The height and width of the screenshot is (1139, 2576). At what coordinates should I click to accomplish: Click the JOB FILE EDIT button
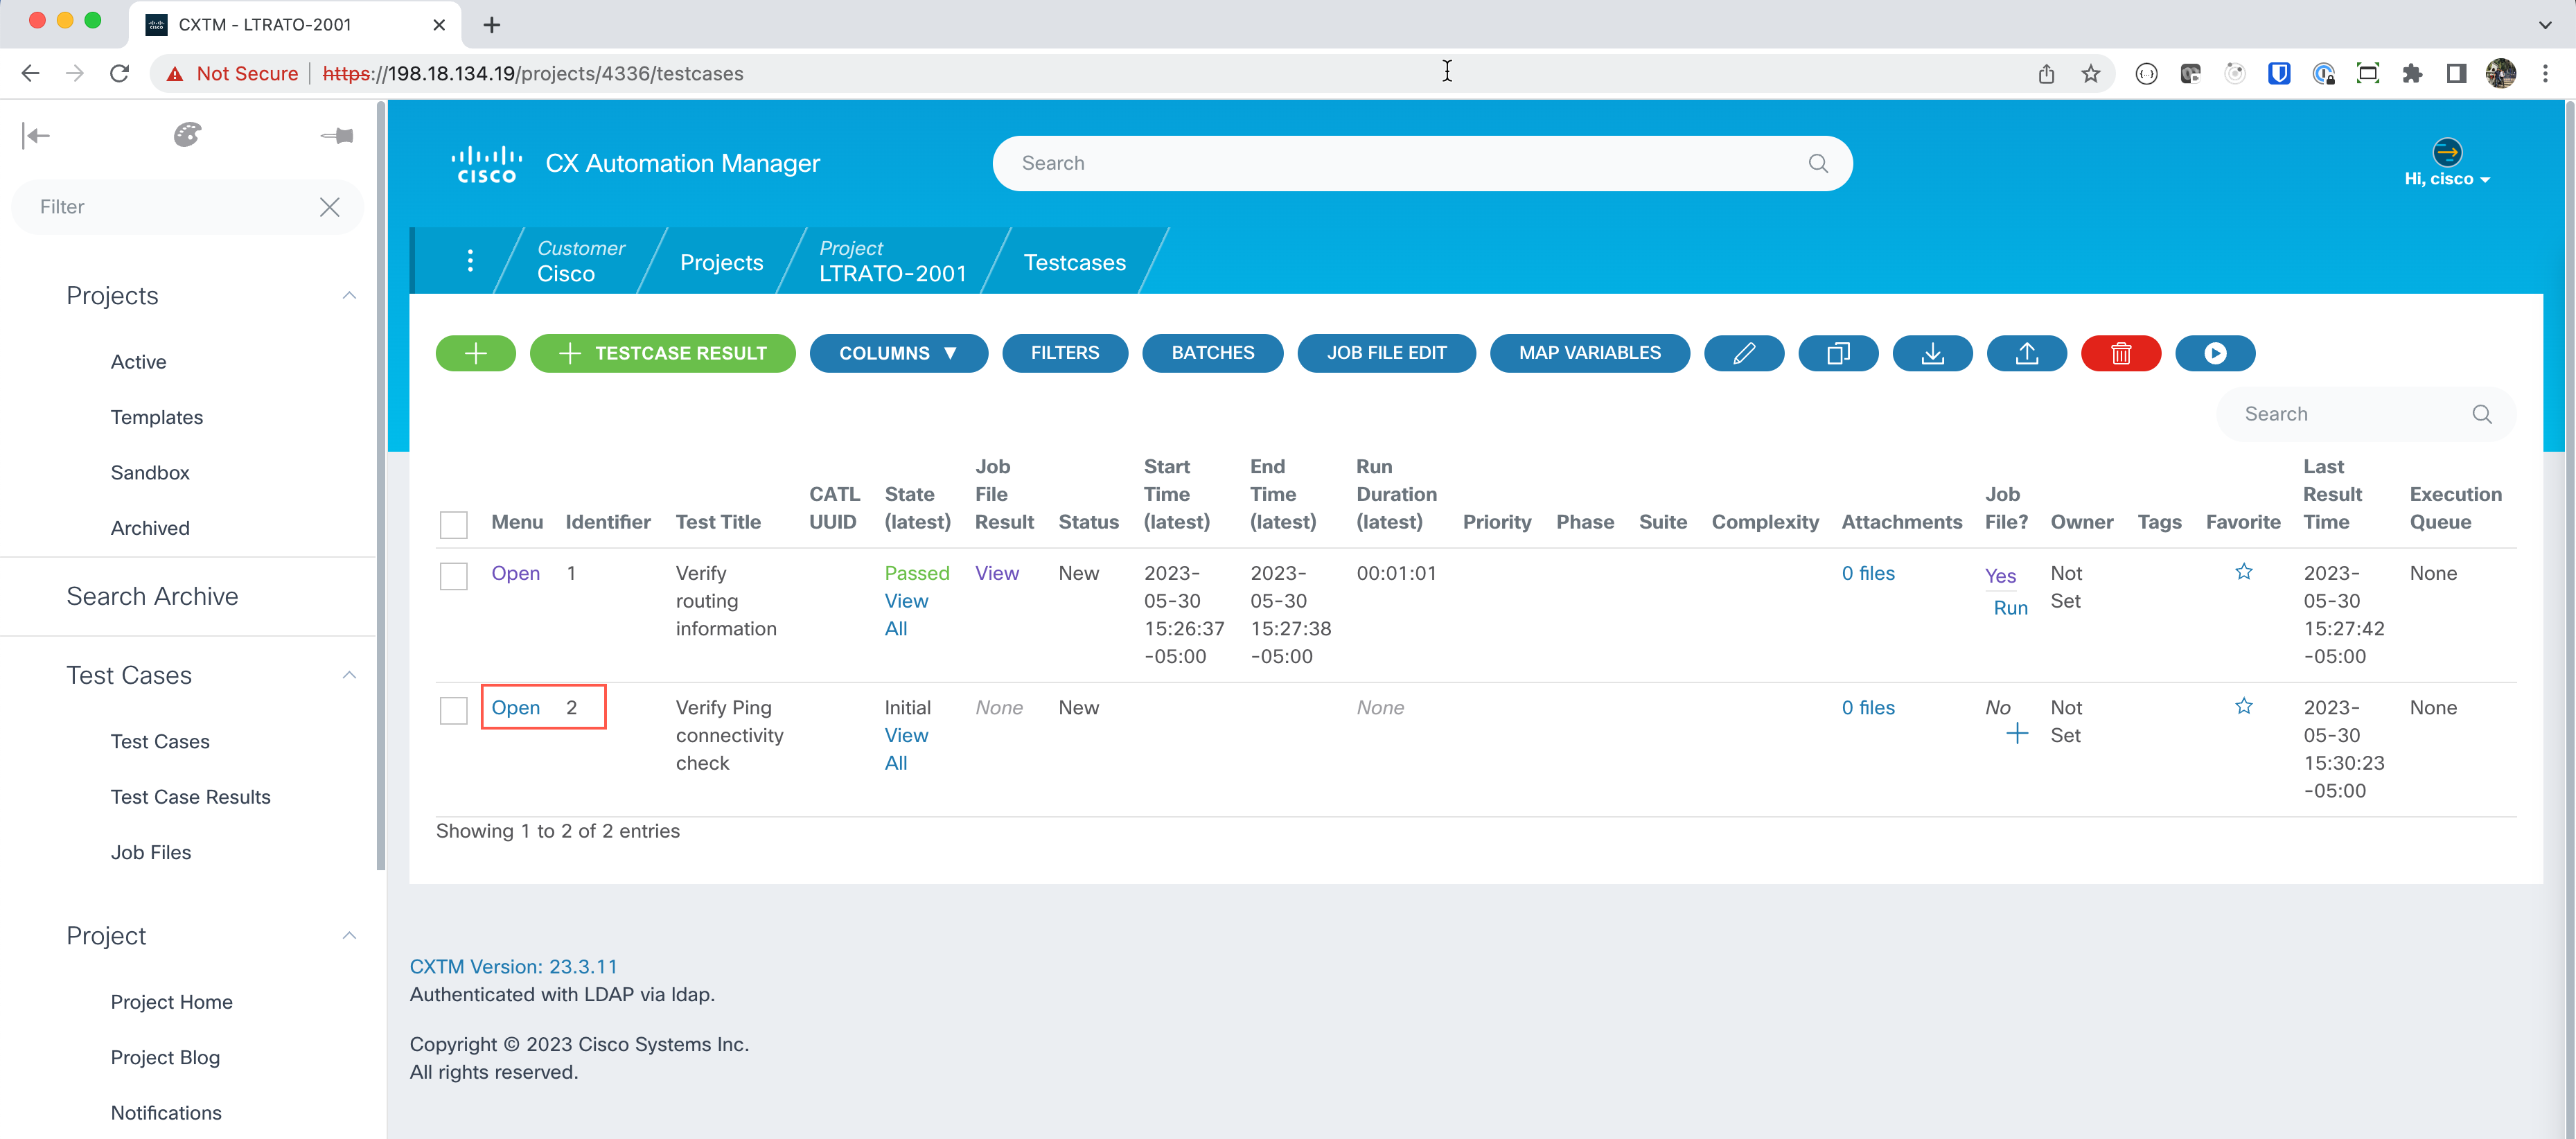point(1386,353)
